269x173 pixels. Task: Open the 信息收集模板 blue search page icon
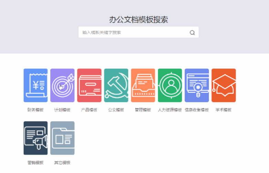click(x=197, y=85)
